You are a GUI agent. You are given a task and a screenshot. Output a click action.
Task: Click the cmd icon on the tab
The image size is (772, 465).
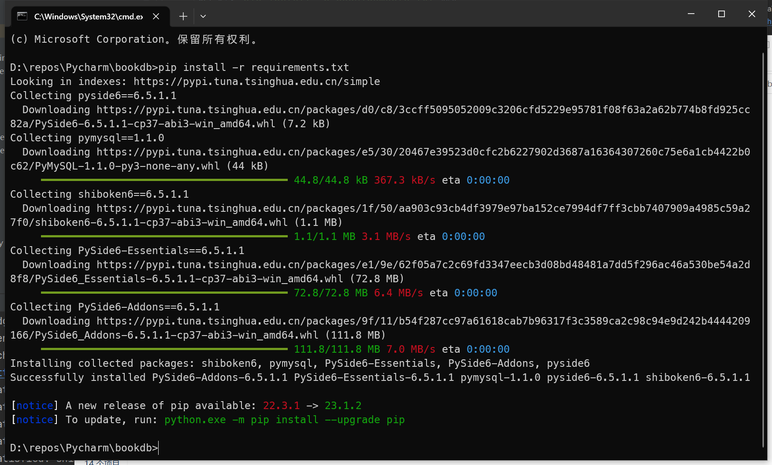22,16
